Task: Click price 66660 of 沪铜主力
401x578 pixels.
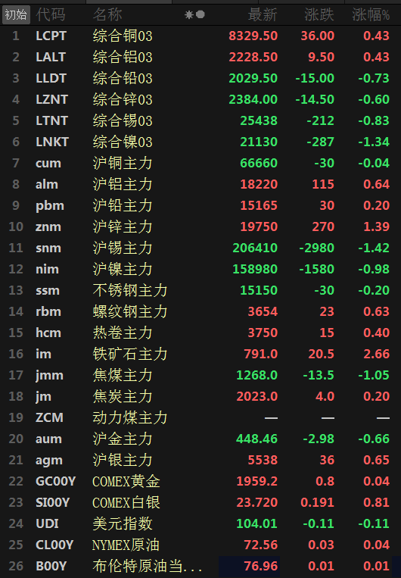Action: click(x=259, y=164)
